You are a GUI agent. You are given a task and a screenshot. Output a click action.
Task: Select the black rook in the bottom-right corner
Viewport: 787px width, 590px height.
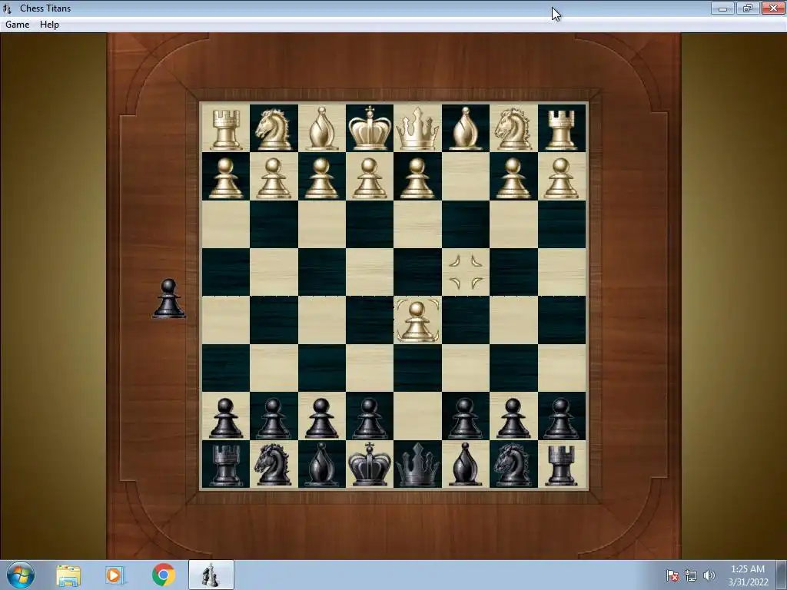(561, 466)
